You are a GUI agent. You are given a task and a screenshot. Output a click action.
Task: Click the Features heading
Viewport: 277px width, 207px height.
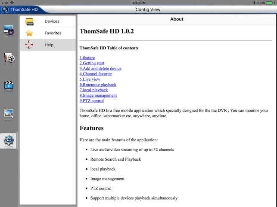pyautogui.click(x=91, y=128)
